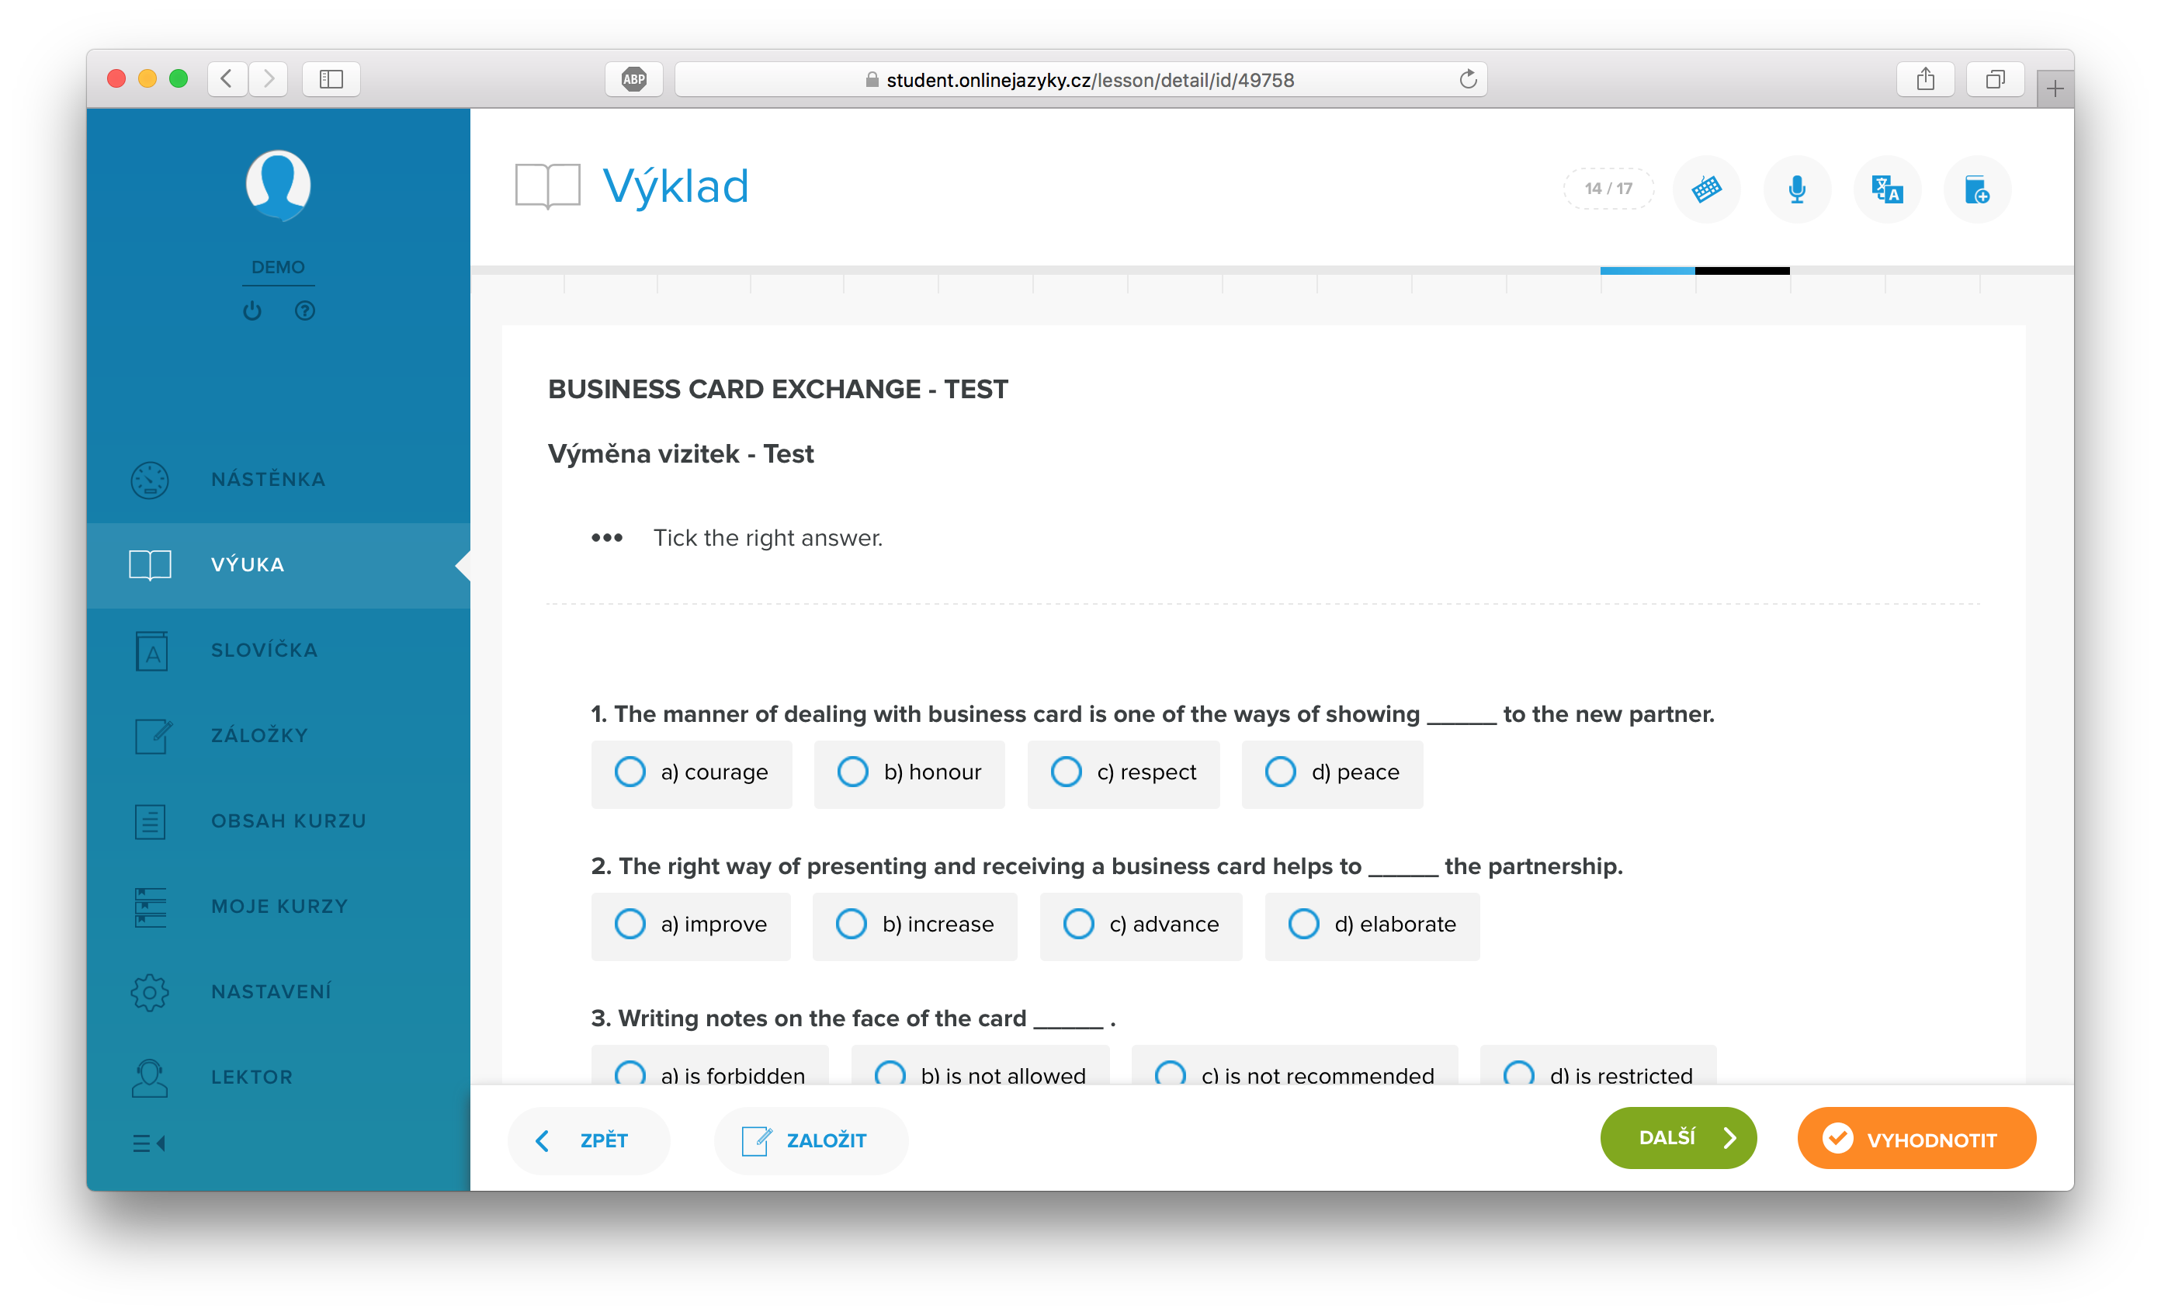The width and height of the screenshot is (2161, 1315).
Task: Evaluate the test with VYHODNOTIT
Action: pyautogui.click(x=1916, y=1138)
